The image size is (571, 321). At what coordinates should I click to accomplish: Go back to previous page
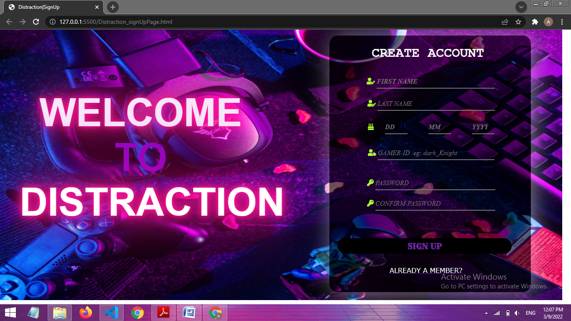tap(9, 22)
